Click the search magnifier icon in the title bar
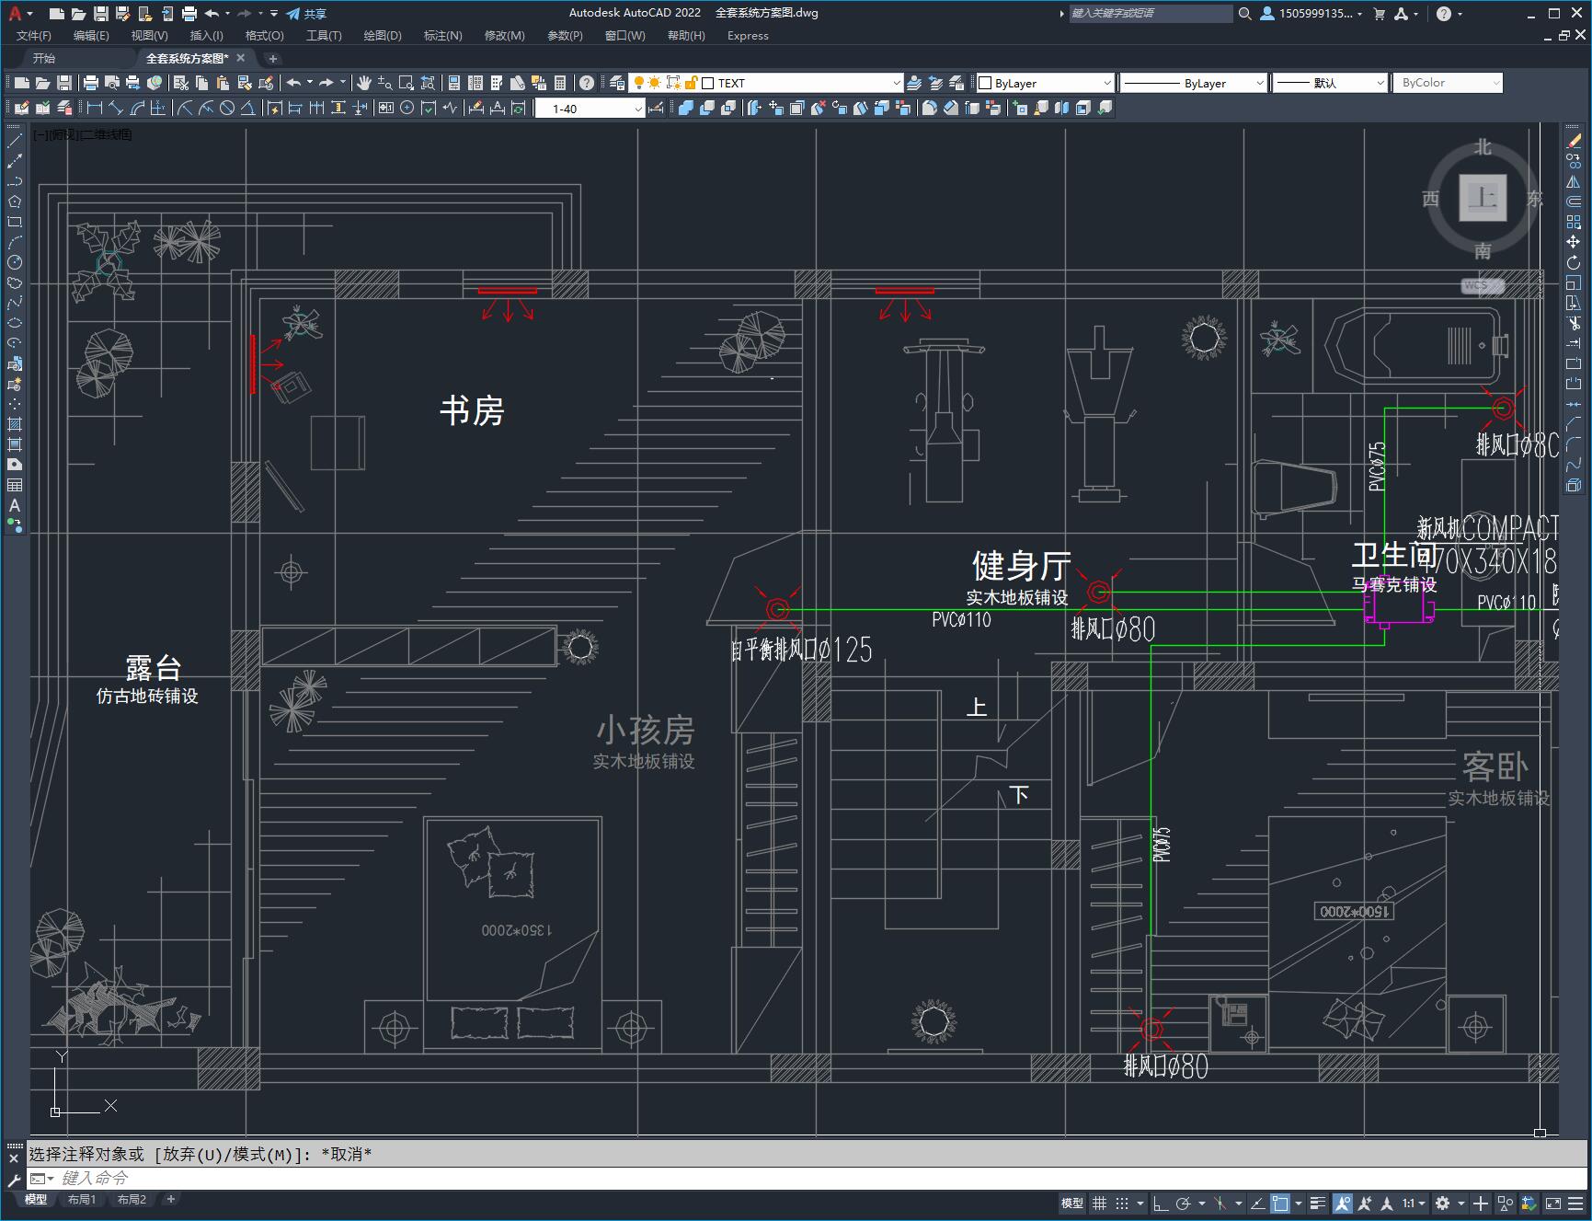1592x1221 pixels. point(1244,14)
